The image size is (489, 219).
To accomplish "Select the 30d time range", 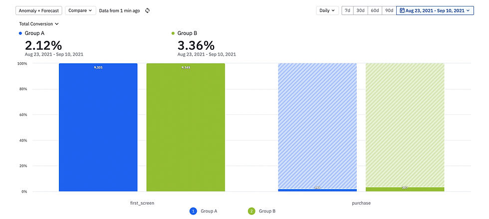I will (x=360, y=10).
